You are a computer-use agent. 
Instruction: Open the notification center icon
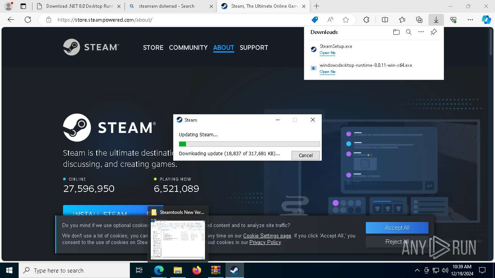(x=482, y=270)
